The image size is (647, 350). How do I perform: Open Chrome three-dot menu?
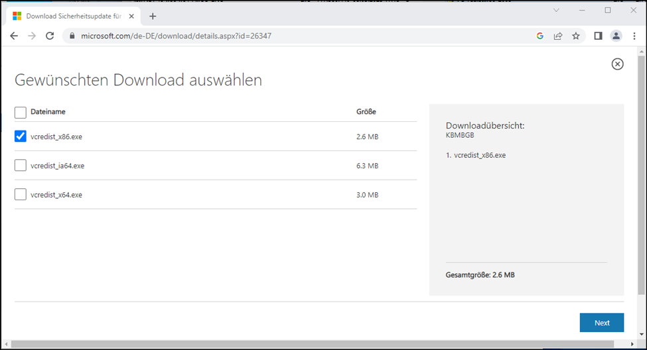point(634,36)
